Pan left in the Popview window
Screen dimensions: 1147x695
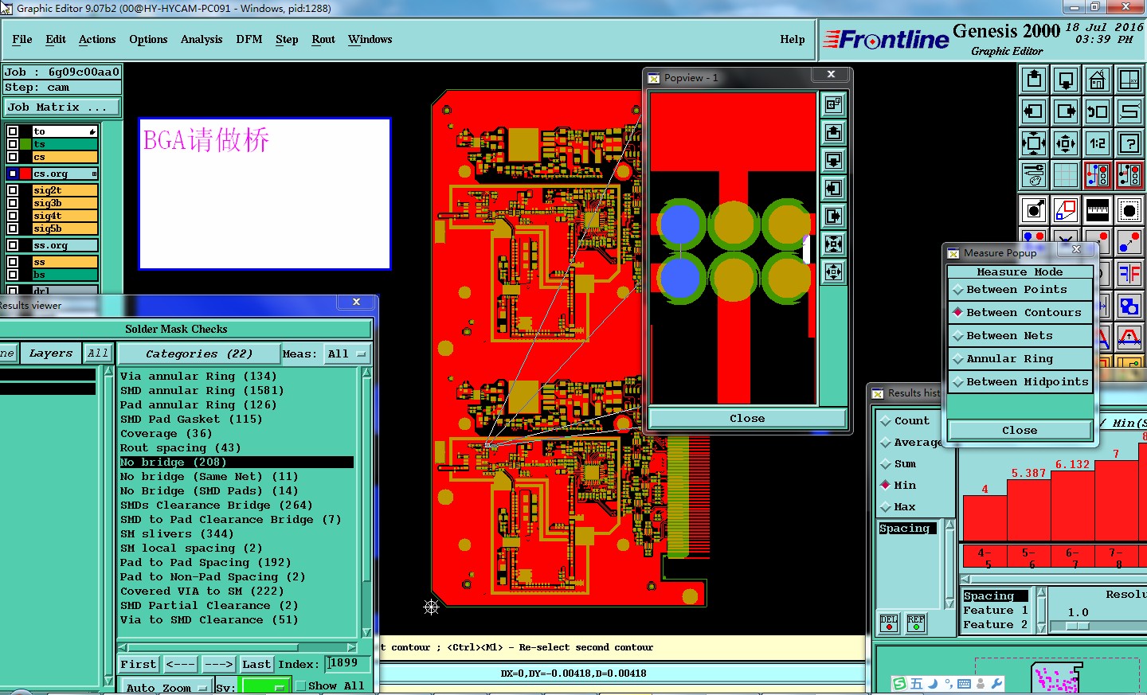pyautogui.click(x=833, y=188)
